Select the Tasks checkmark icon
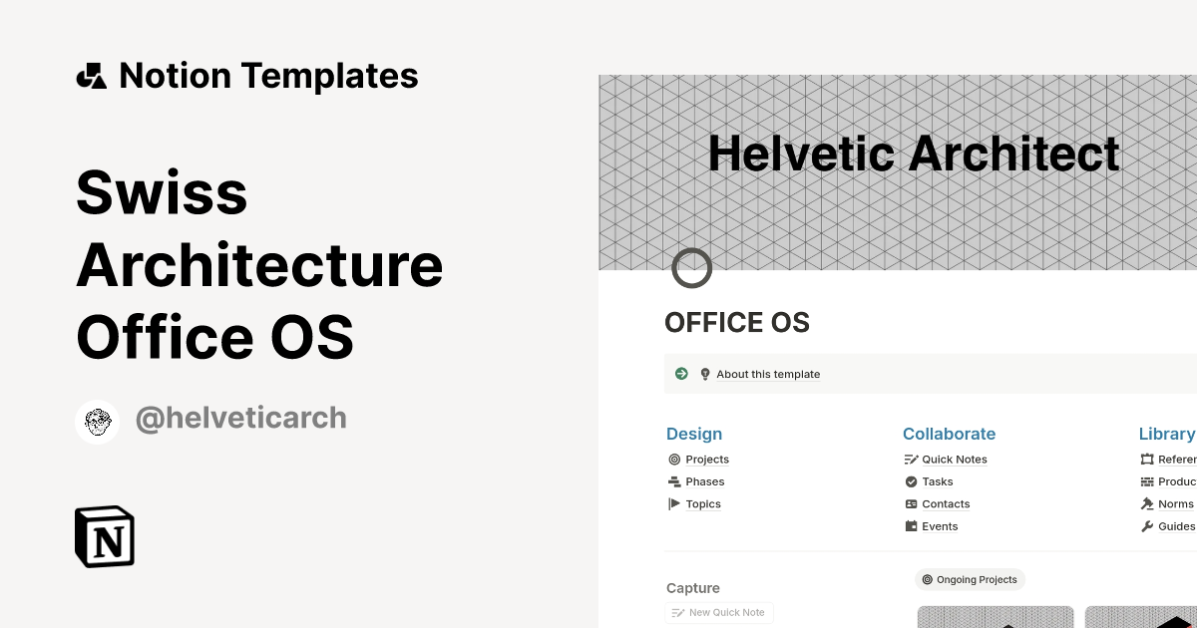 tap(912, 481)
